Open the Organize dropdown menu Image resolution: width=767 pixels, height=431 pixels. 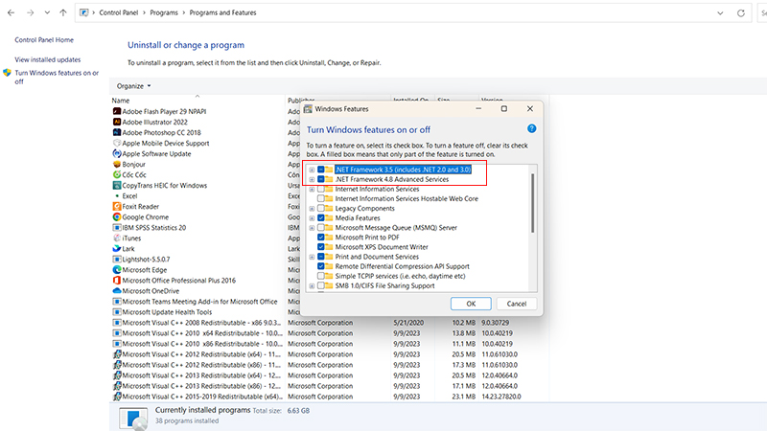(x=133, y=86)
